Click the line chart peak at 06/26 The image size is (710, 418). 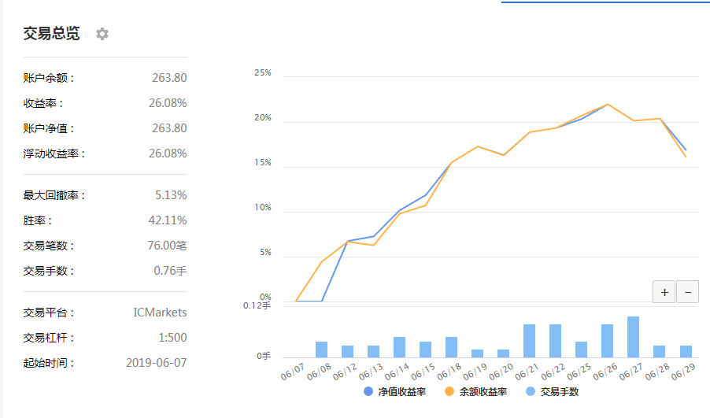pyautogui.click(x=607, y=105)
